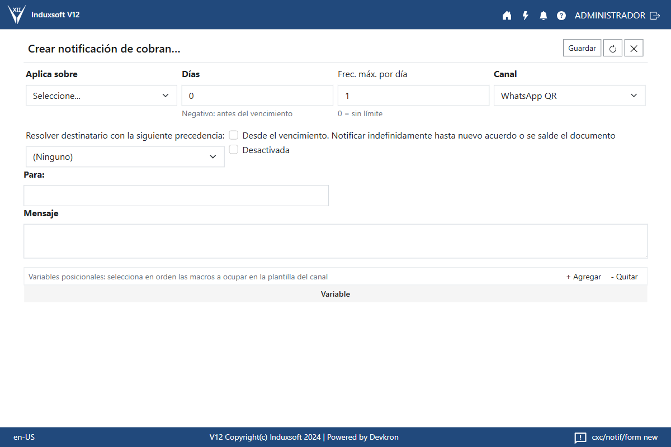Click the cxc/notif/form new path text
This screenshot has height=447, width=671.
pos(625,437)
